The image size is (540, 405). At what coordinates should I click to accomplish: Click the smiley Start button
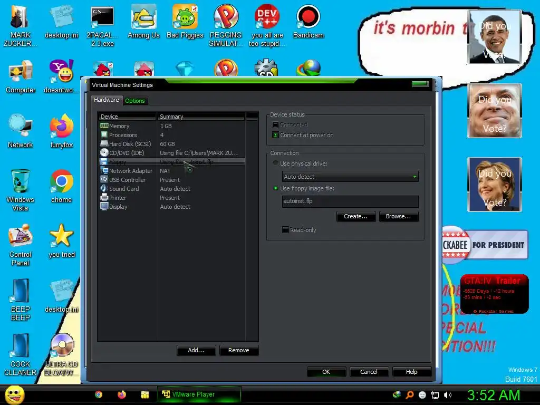15,395
